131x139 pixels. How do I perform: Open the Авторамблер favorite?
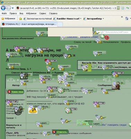coord(93,19)
